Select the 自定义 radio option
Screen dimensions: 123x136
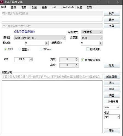point(19,49)
